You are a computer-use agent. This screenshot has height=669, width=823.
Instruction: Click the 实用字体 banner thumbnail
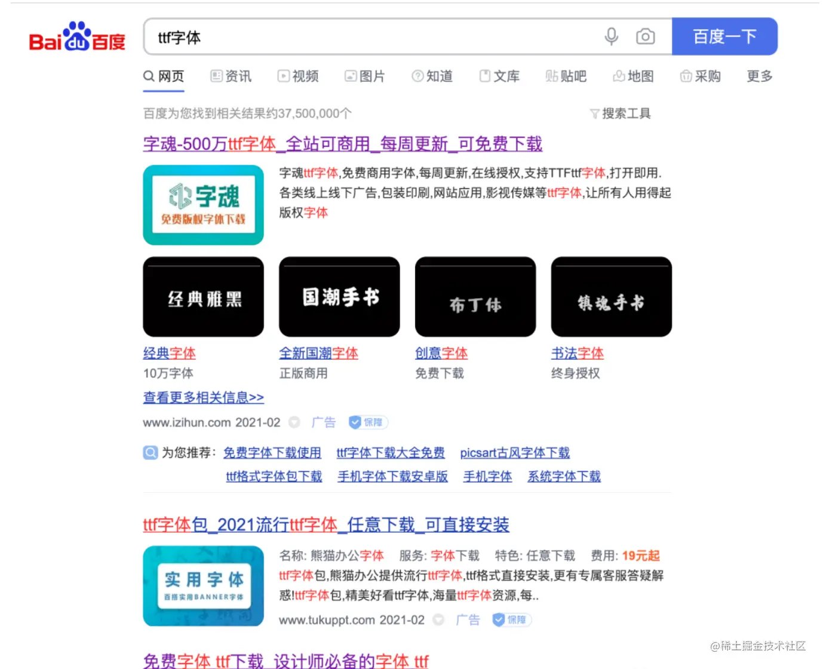point(204,586)
